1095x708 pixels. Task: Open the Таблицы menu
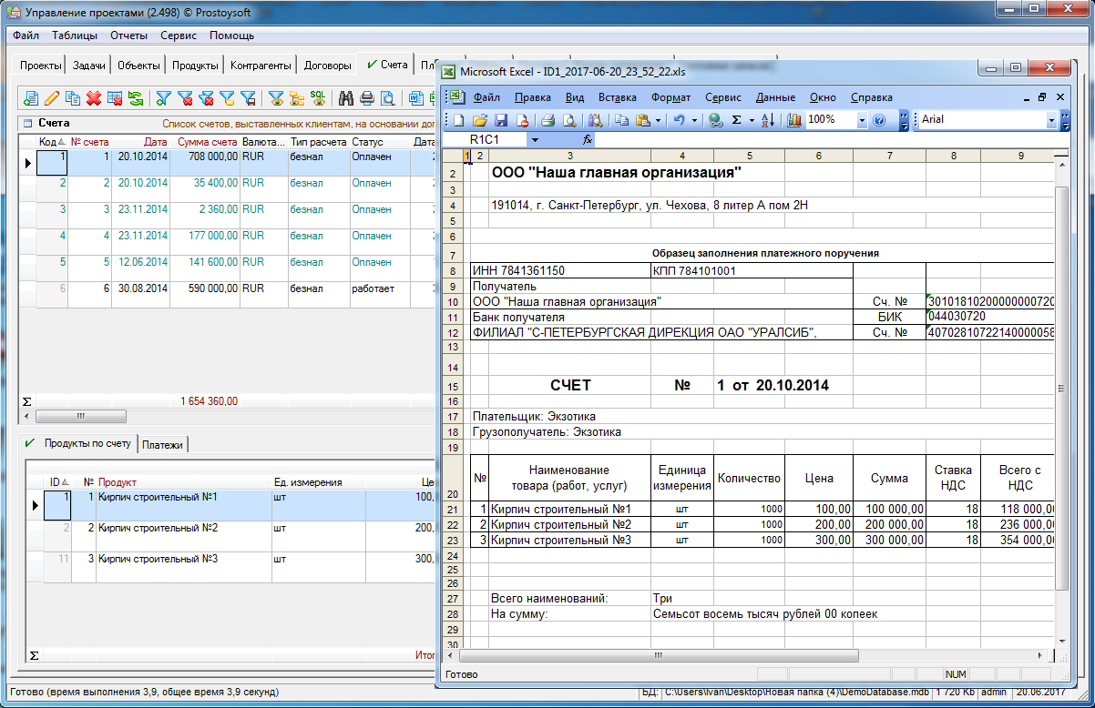click(x=75, y=35)
